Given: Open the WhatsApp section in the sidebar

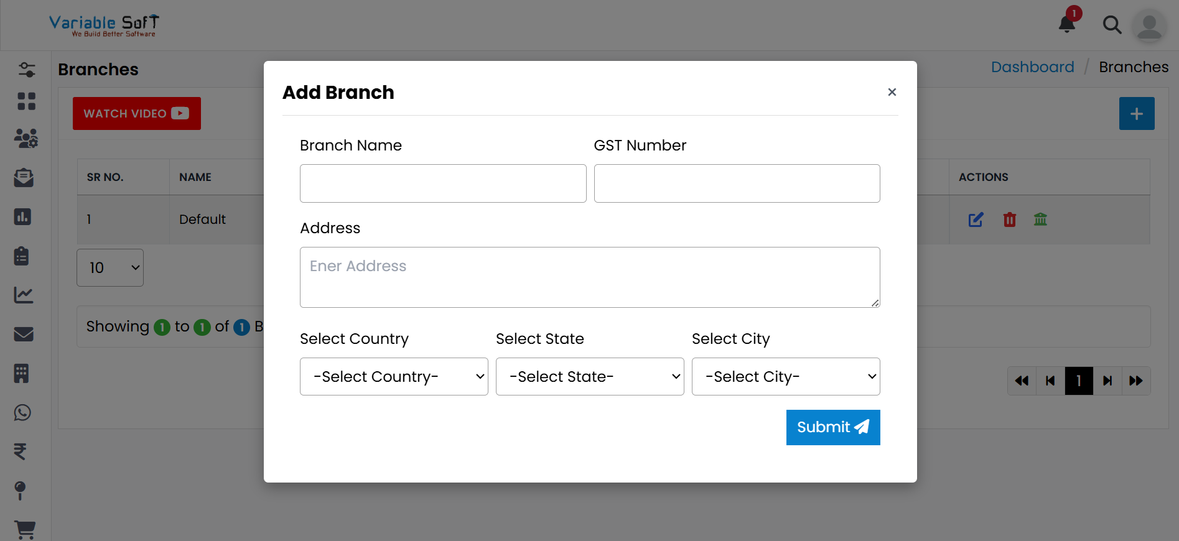Looking at the screenshot, I should point(23,412).
